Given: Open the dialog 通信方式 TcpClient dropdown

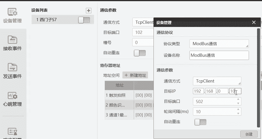Looking at the screenshot, I should (217, 81).
